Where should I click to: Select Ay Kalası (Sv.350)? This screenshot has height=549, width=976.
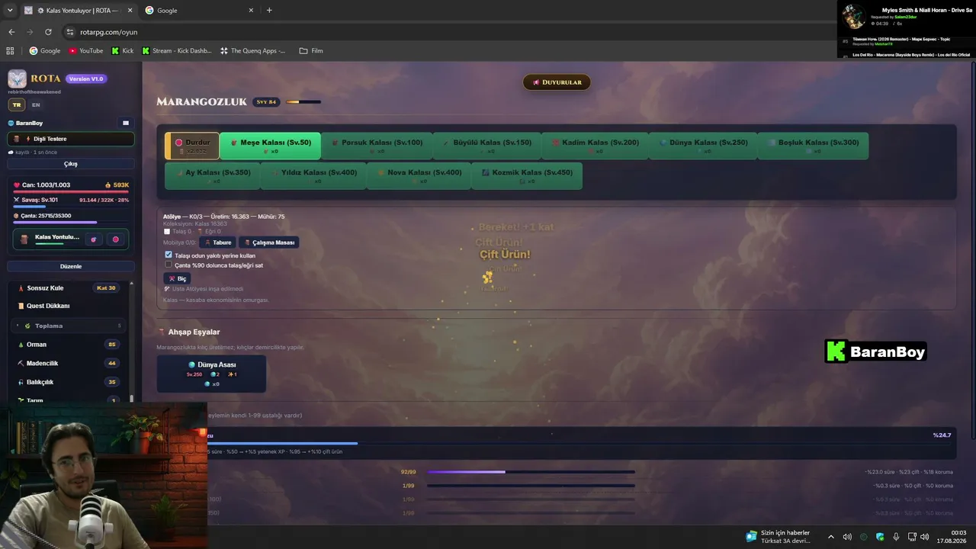pos(212,175)
